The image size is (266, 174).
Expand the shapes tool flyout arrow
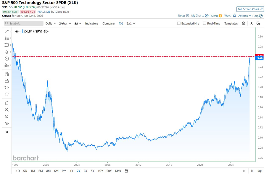(x=11, y=45)
